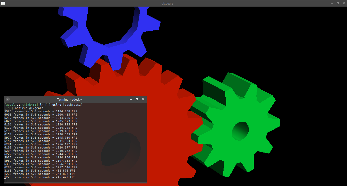The height and width of the screenshot is (186, 347).
Task: Click the line ending in 1195.760 FPS
Action: point(41,138)
